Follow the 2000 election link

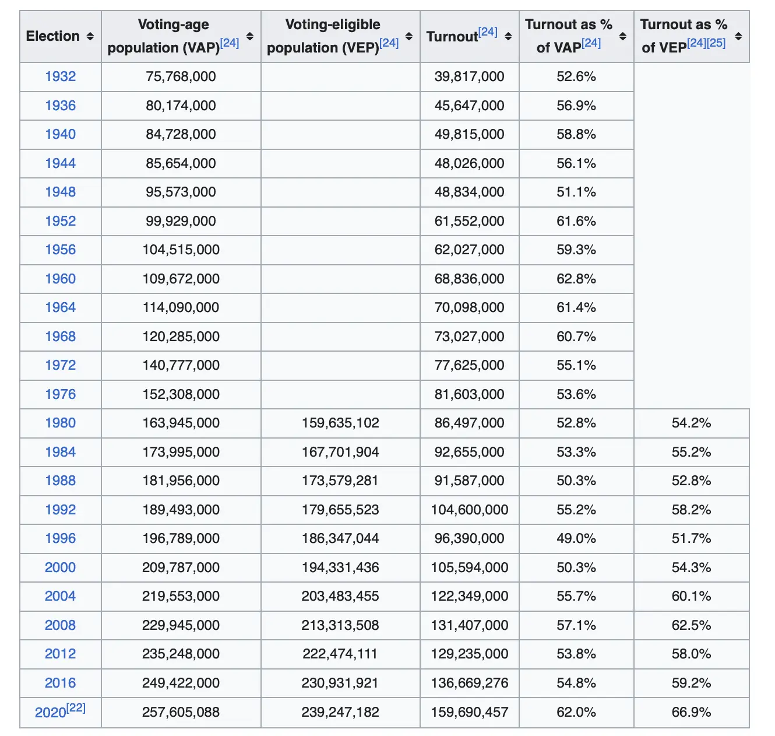click(61, 567)
